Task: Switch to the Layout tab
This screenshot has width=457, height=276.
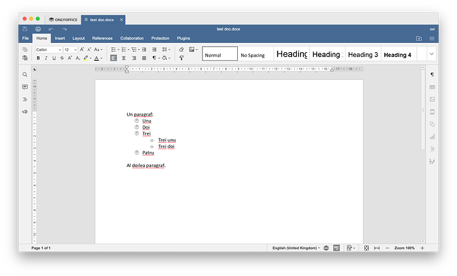Action: coord(78,38)
